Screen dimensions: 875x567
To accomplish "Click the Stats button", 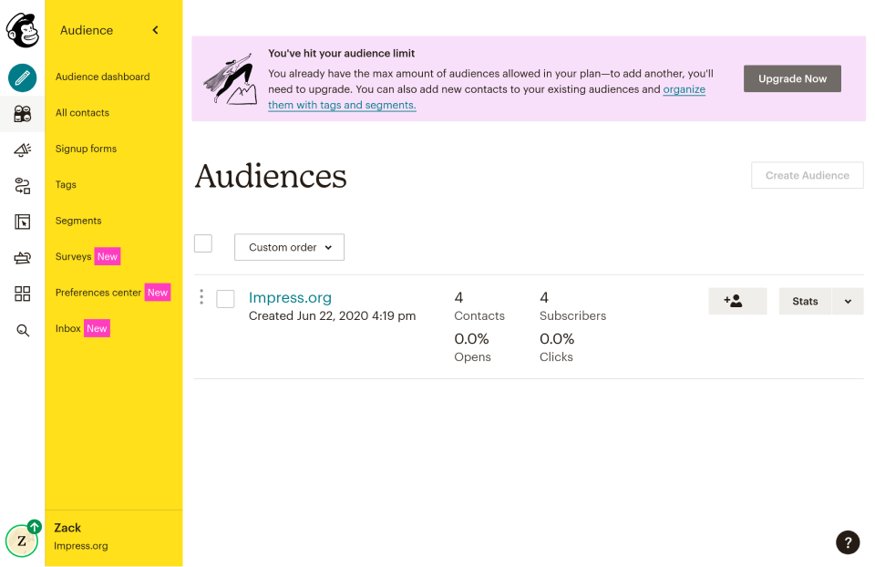I will point(805,302).
